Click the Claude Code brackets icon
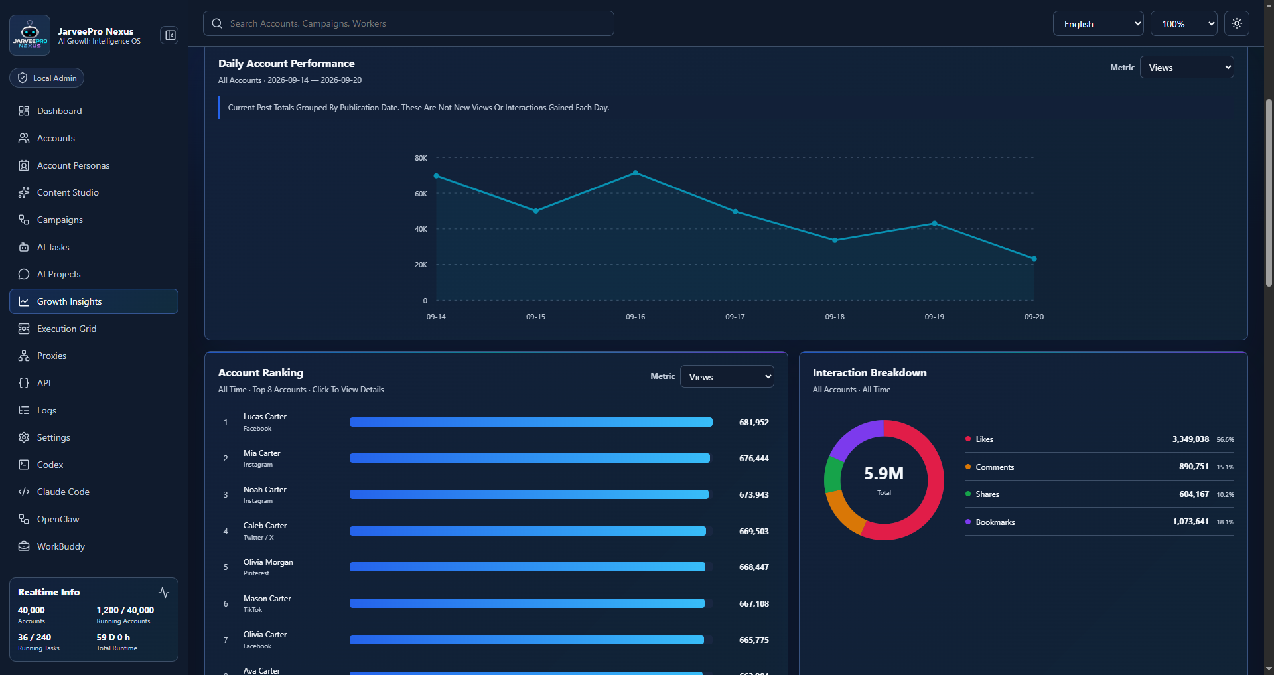 click(x=24, y=492)
